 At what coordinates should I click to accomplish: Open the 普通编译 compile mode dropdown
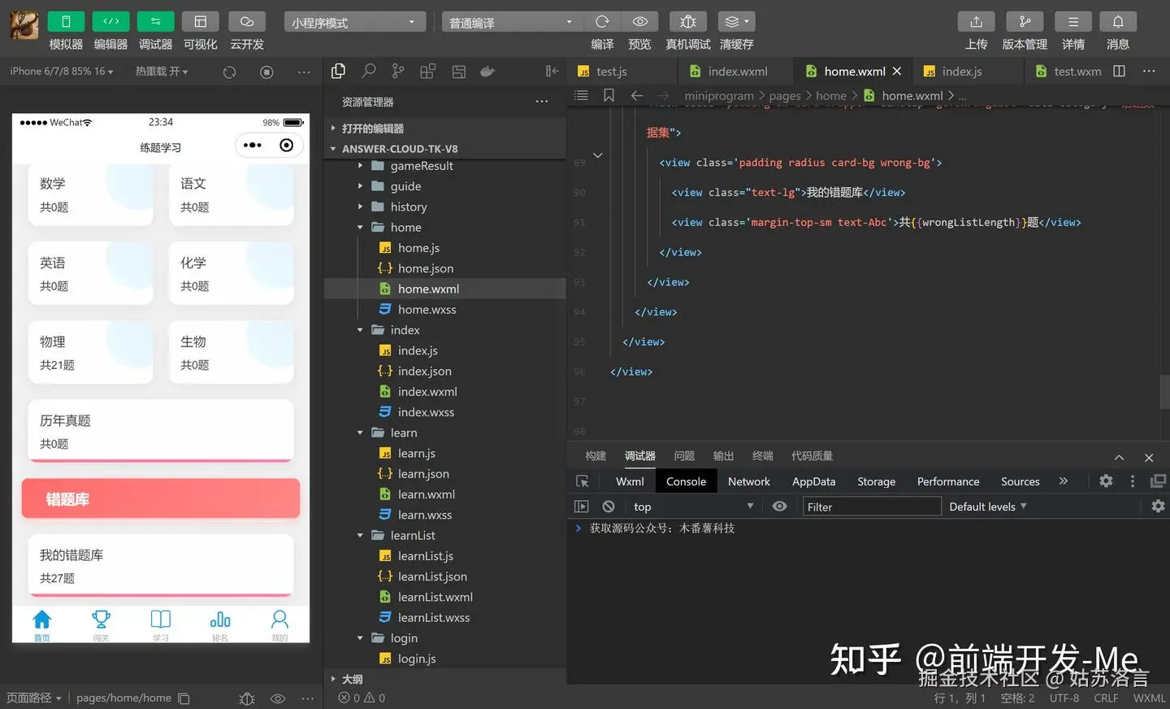coord(512,22)
